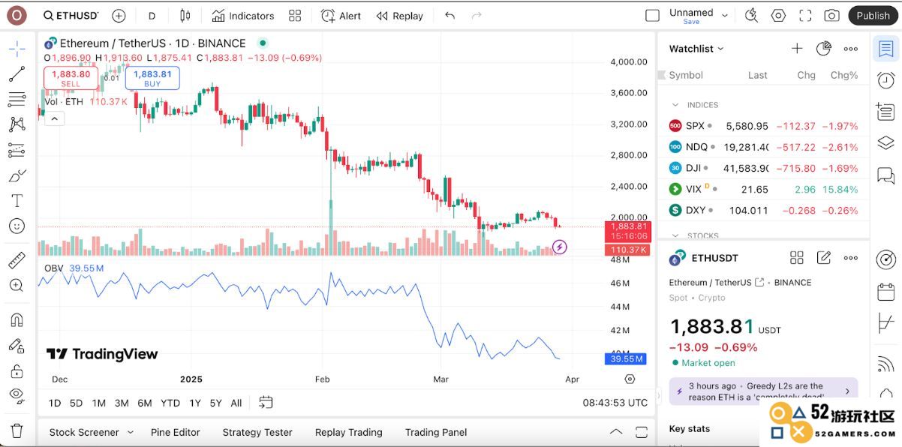The width and height of the screenshot is (902, 447).
Task: Select the zoom in tool
Action: 17,285
